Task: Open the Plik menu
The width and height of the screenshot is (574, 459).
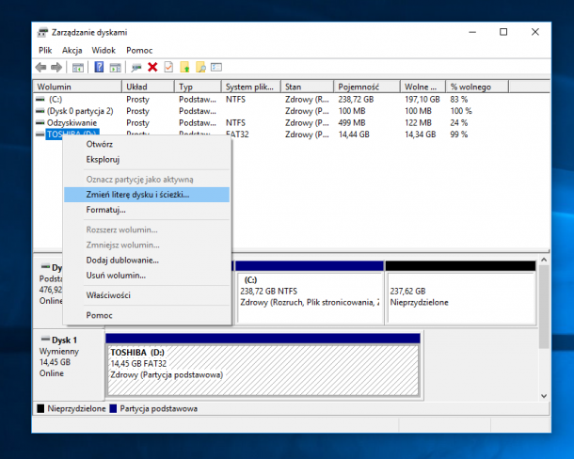Action: click(45, 49)
